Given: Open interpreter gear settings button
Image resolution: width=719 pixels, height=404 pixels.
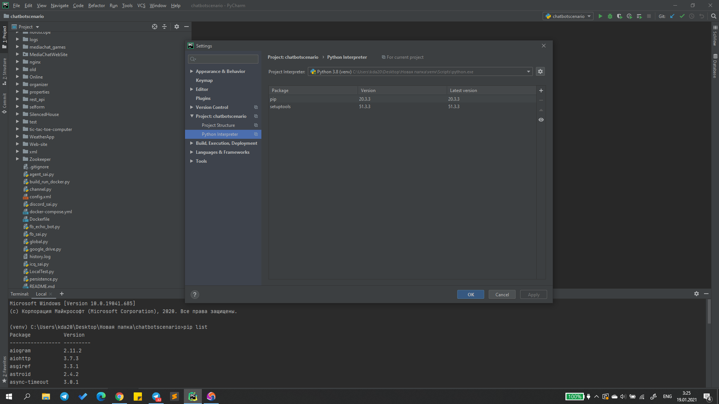Looking at the screenshot, I should point(540,71).
